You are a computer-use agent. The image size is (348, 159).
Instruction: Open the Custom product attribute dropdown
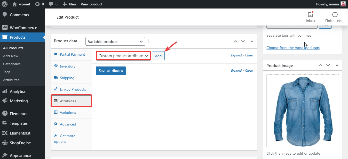click(x=123, y=56)
